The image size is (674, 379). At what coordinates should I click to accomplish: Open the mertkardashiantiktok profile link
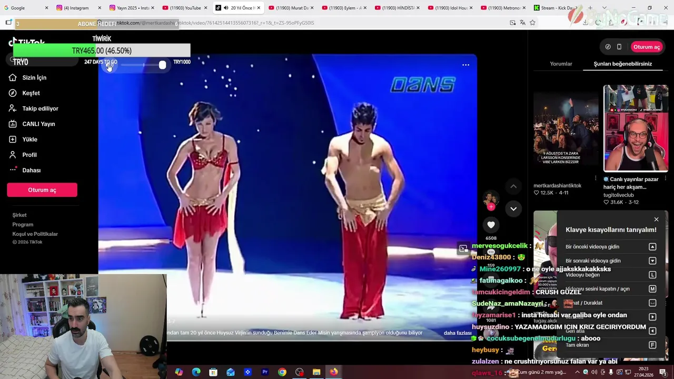(557, 186)
